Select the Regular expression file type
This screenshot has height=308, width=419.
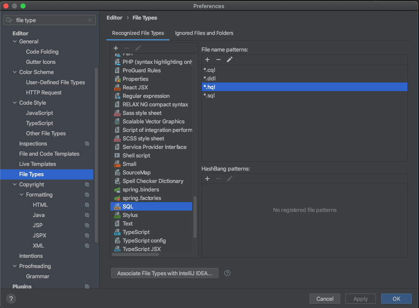point(151,96)
